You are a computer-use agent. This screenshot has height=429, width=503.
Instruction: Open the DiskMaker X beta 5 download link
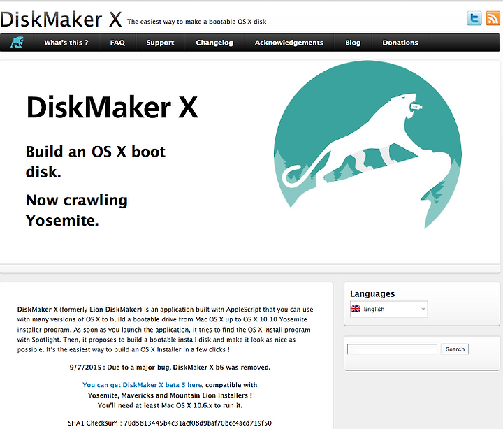[142, 385]
